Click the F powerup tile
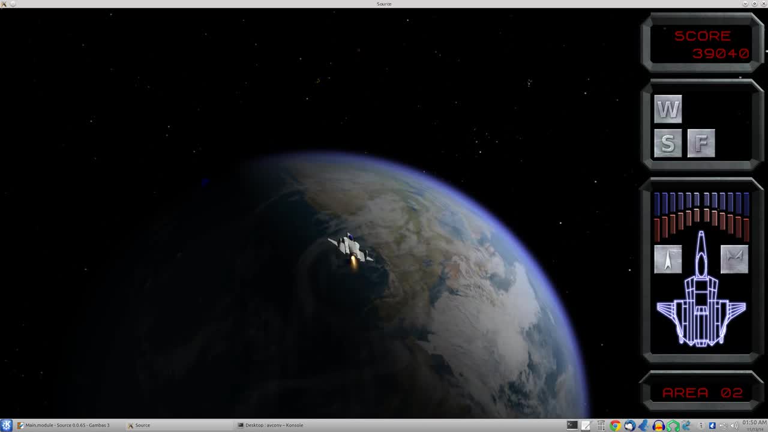768x432 pixels. tap(701, 143)
